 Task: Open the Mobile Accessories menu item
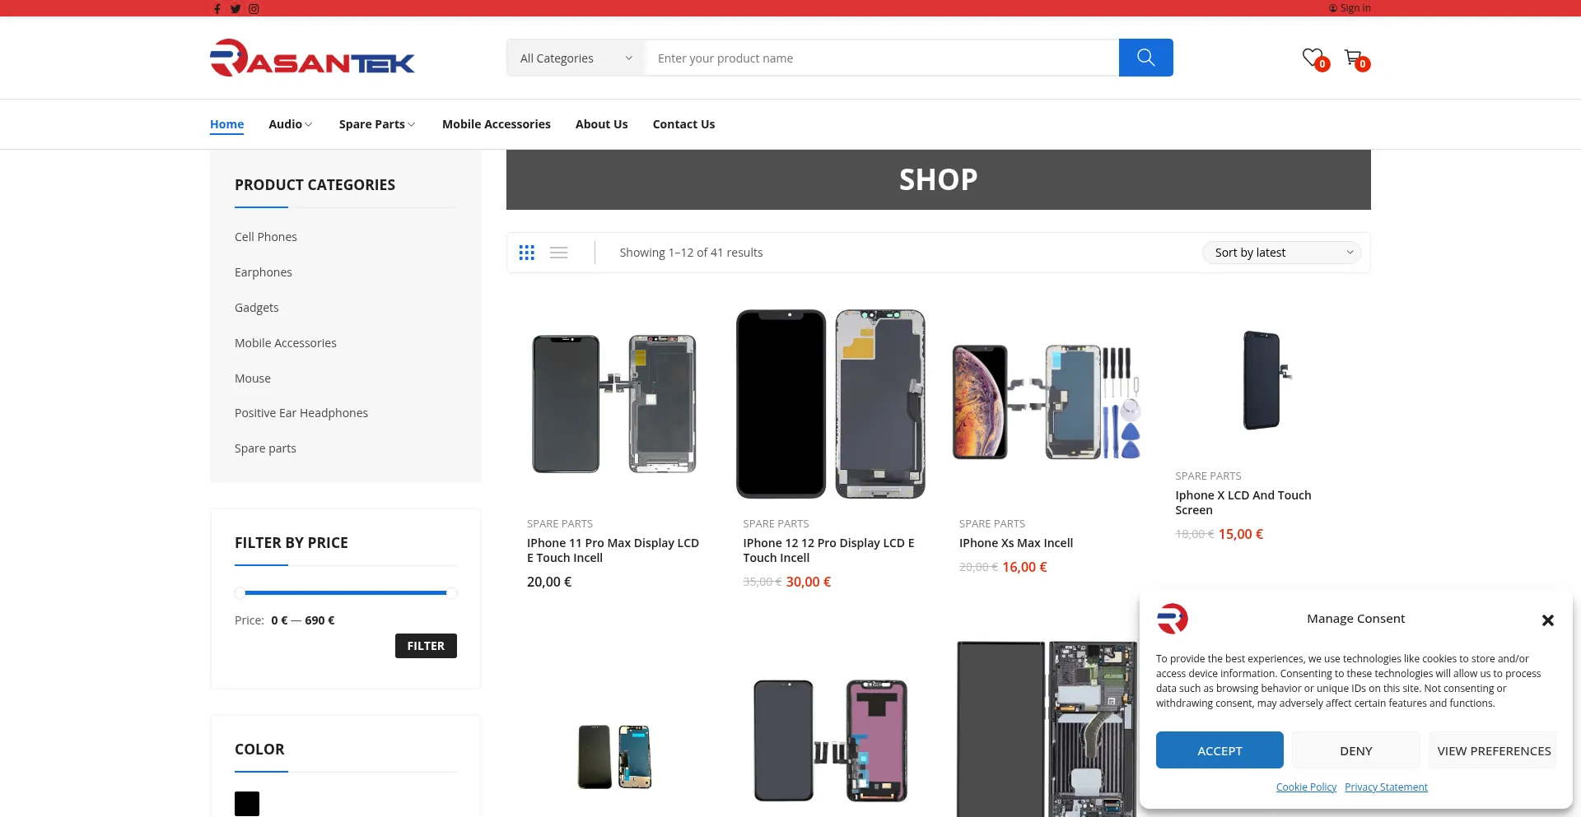pos(496,124)
